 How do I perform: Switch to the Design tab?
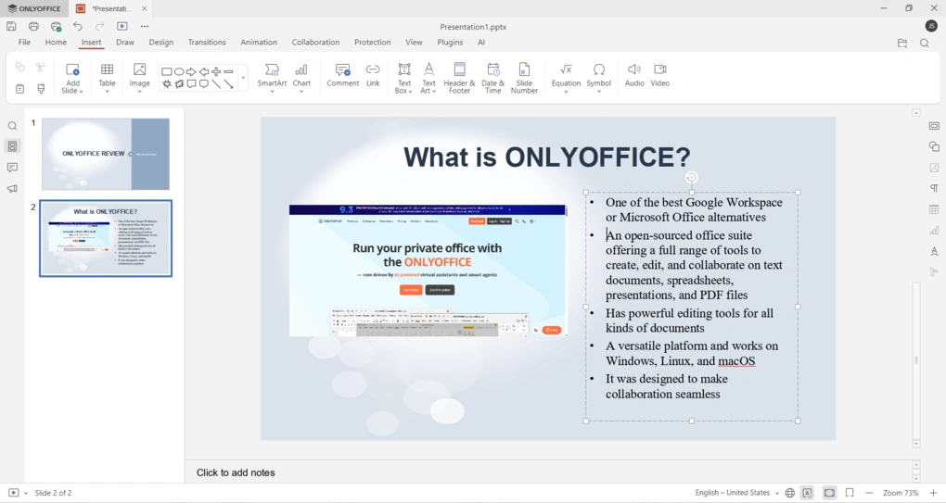pos(161,43)
